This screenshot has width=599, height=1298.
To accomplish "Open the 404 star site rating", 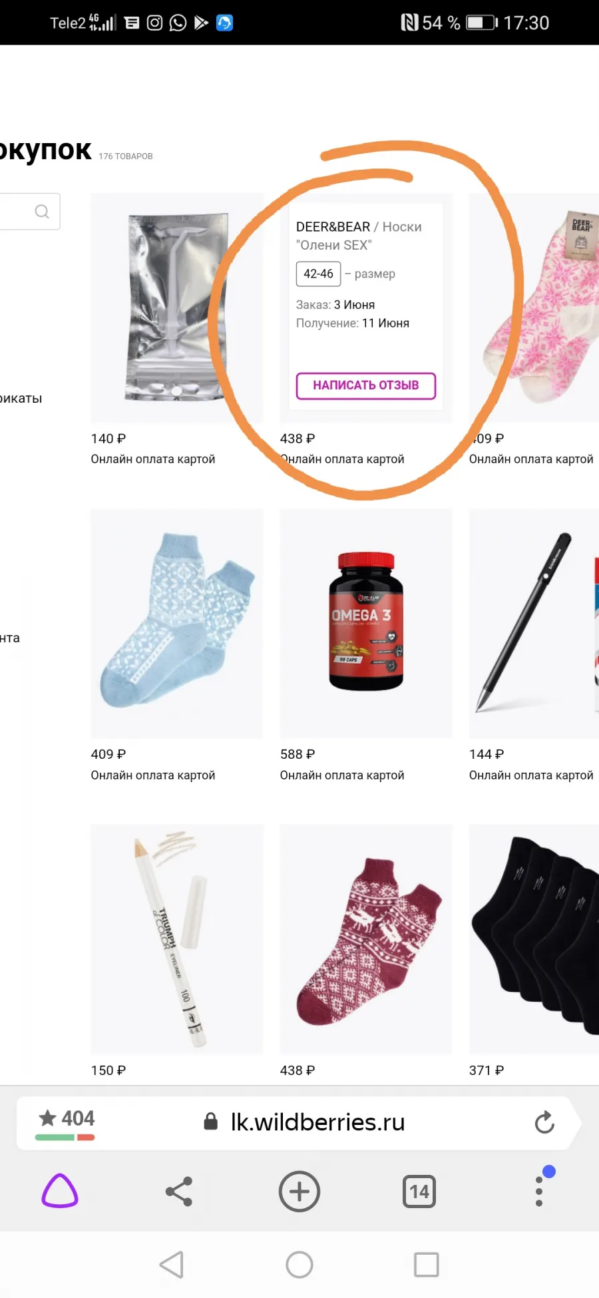I will (x=66, y=1122).
